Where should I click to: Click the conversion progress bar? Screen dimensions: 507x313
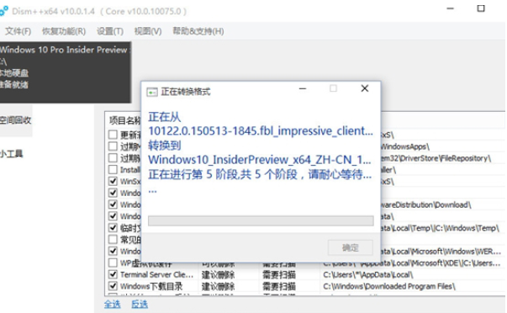coord(261,221)
